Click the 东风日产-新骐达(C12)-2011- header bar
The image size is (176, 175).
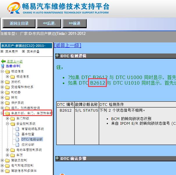pos(26,46)
